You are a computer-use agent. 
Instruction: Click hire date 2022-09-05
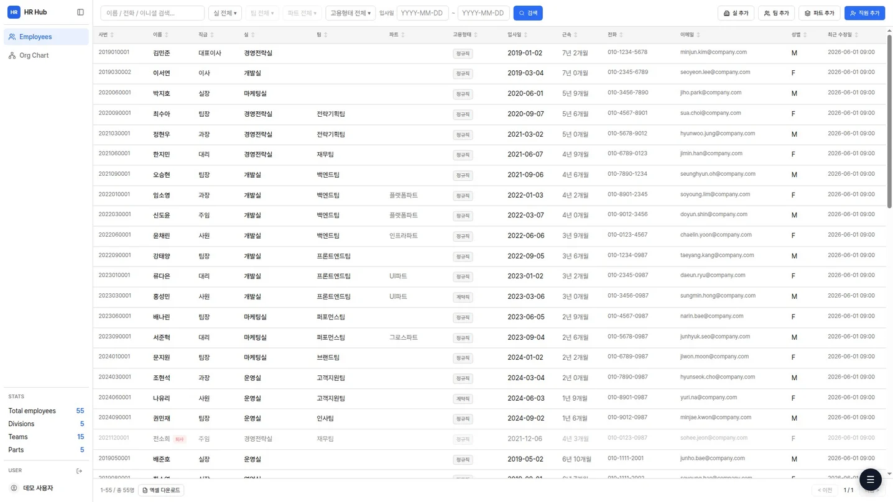[525, 256]
